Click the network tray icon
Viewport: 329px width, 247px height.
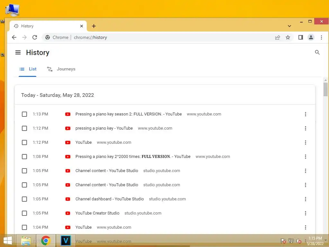click(291, 241)
